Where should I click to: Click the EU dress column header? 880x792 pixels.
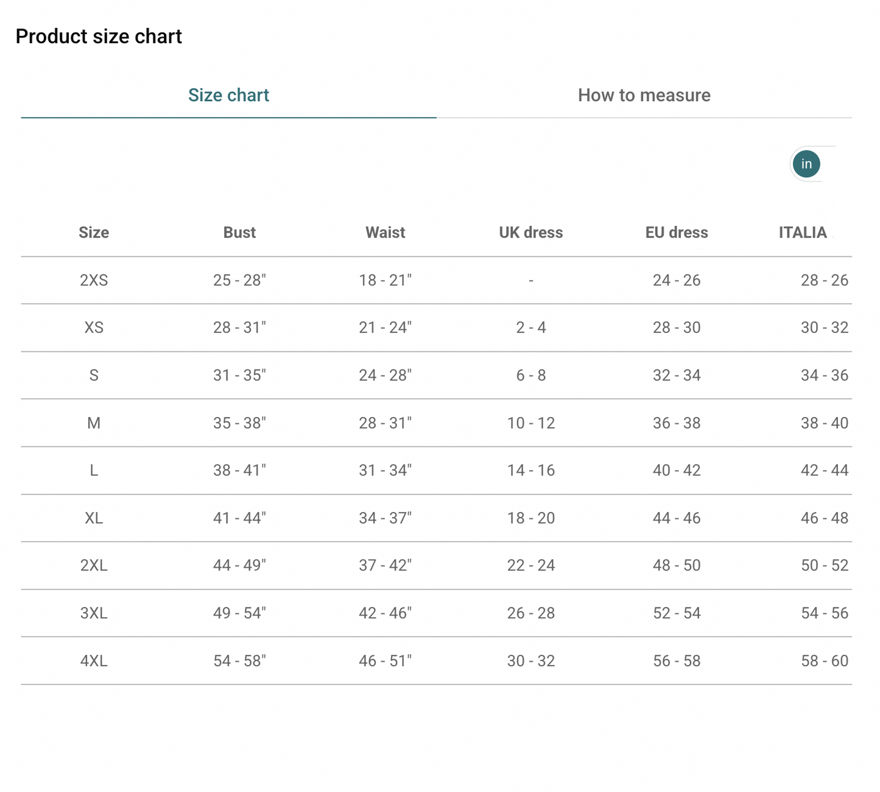point(676,233)
